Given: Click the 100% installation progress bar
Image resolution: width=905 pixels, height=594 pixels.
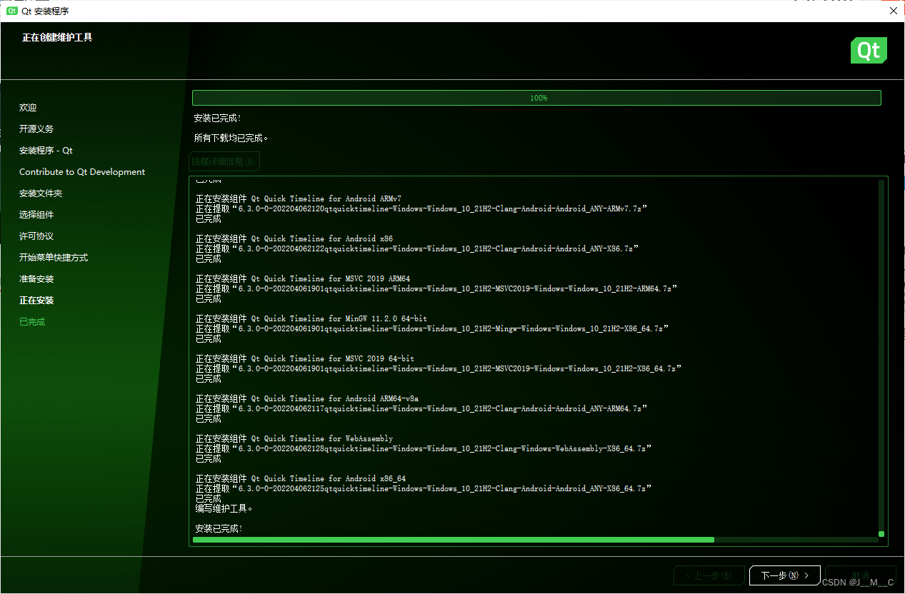Looking at the screenshot, I should [x=536, y=98].
